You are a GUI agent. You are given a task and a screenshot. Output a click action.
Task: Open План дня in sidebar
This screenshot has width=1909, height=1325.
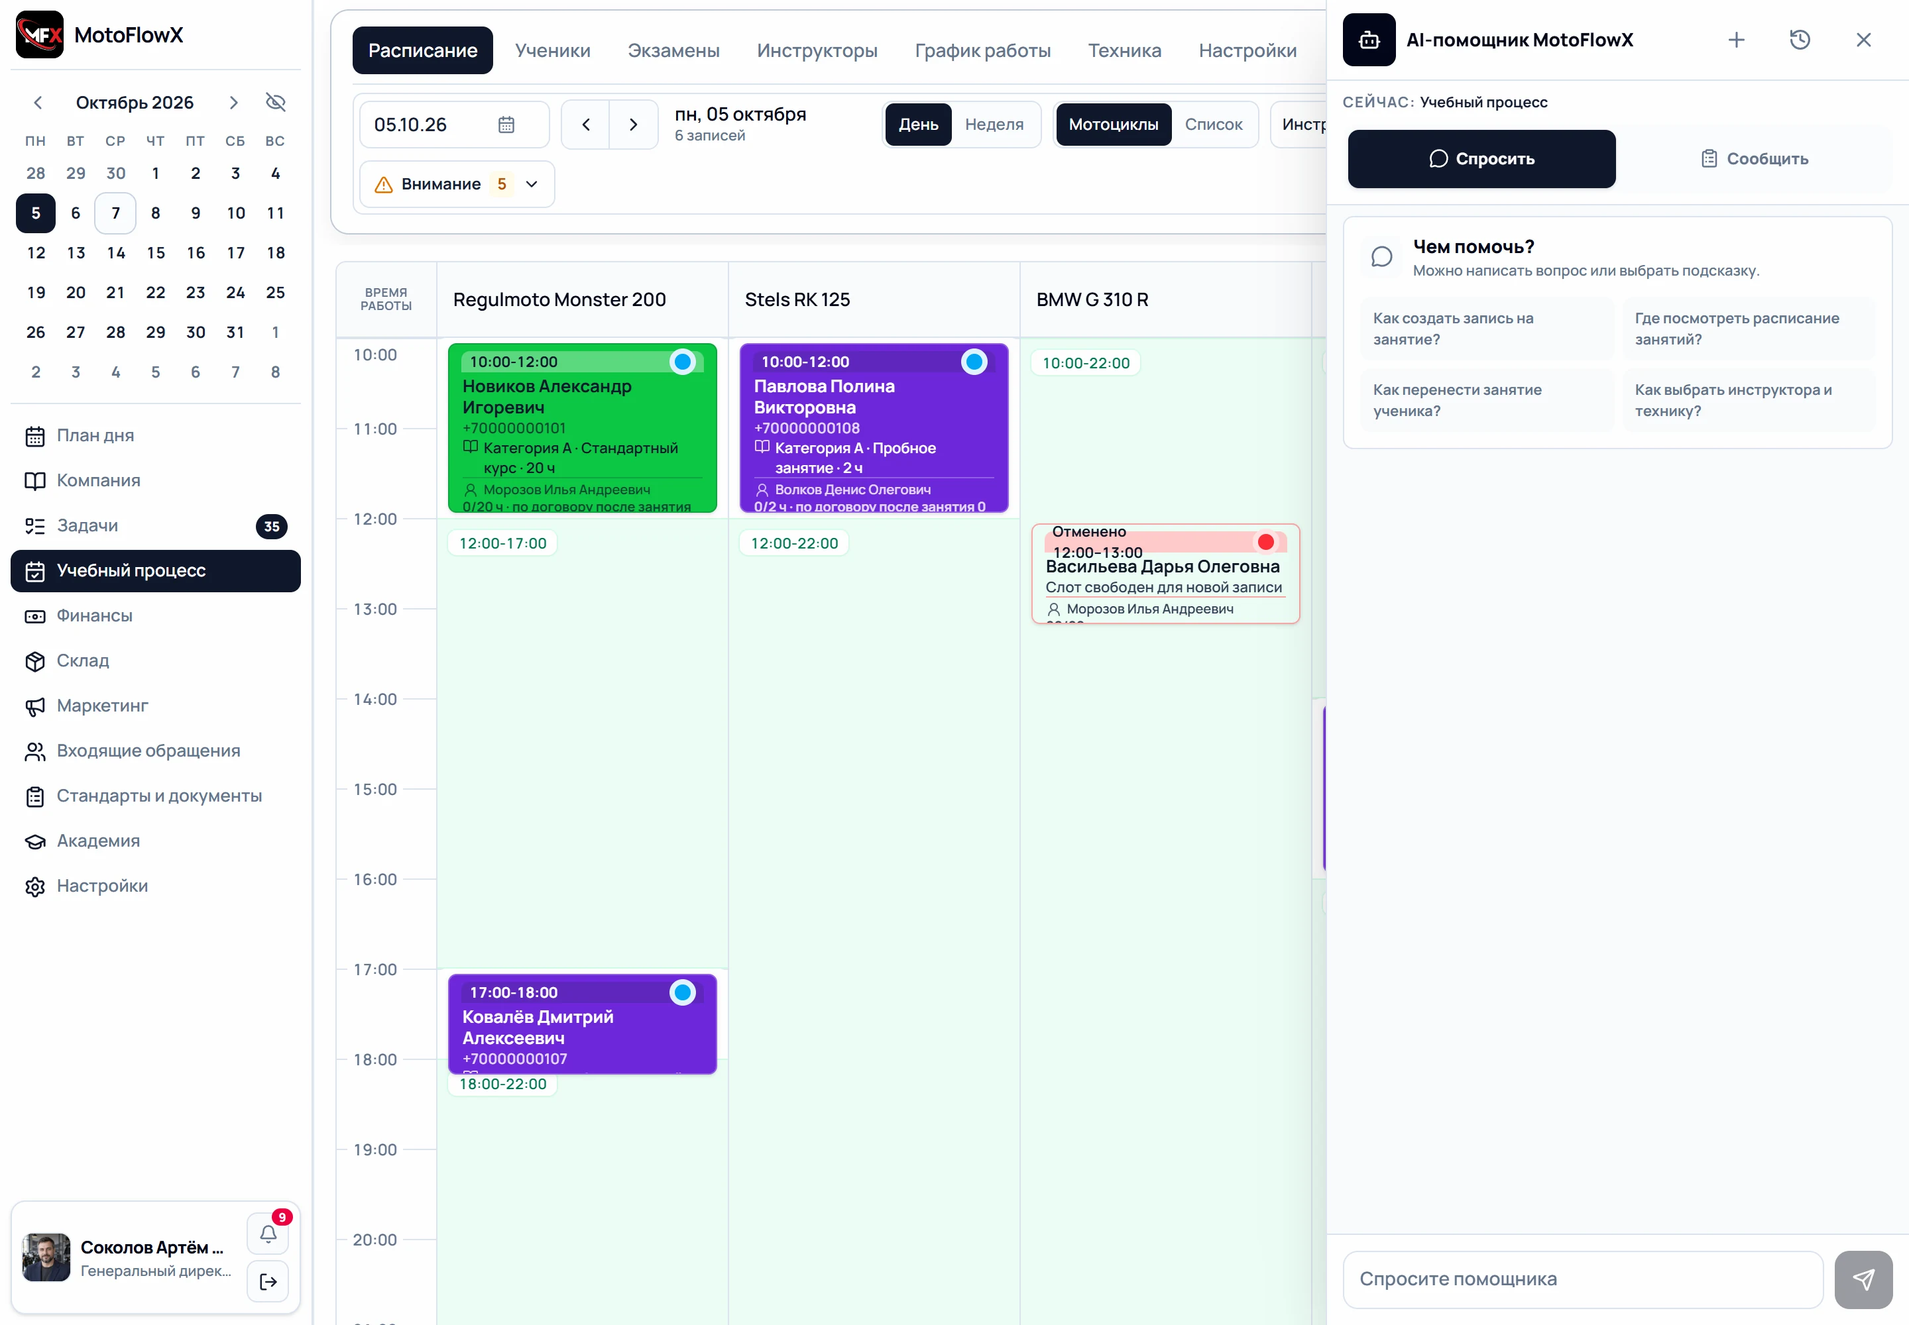[x=155, y=436]
